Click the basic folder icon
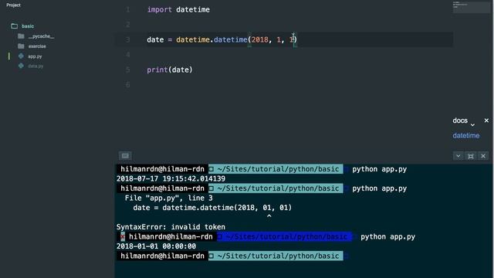The image size is (494, 278). 14,25
